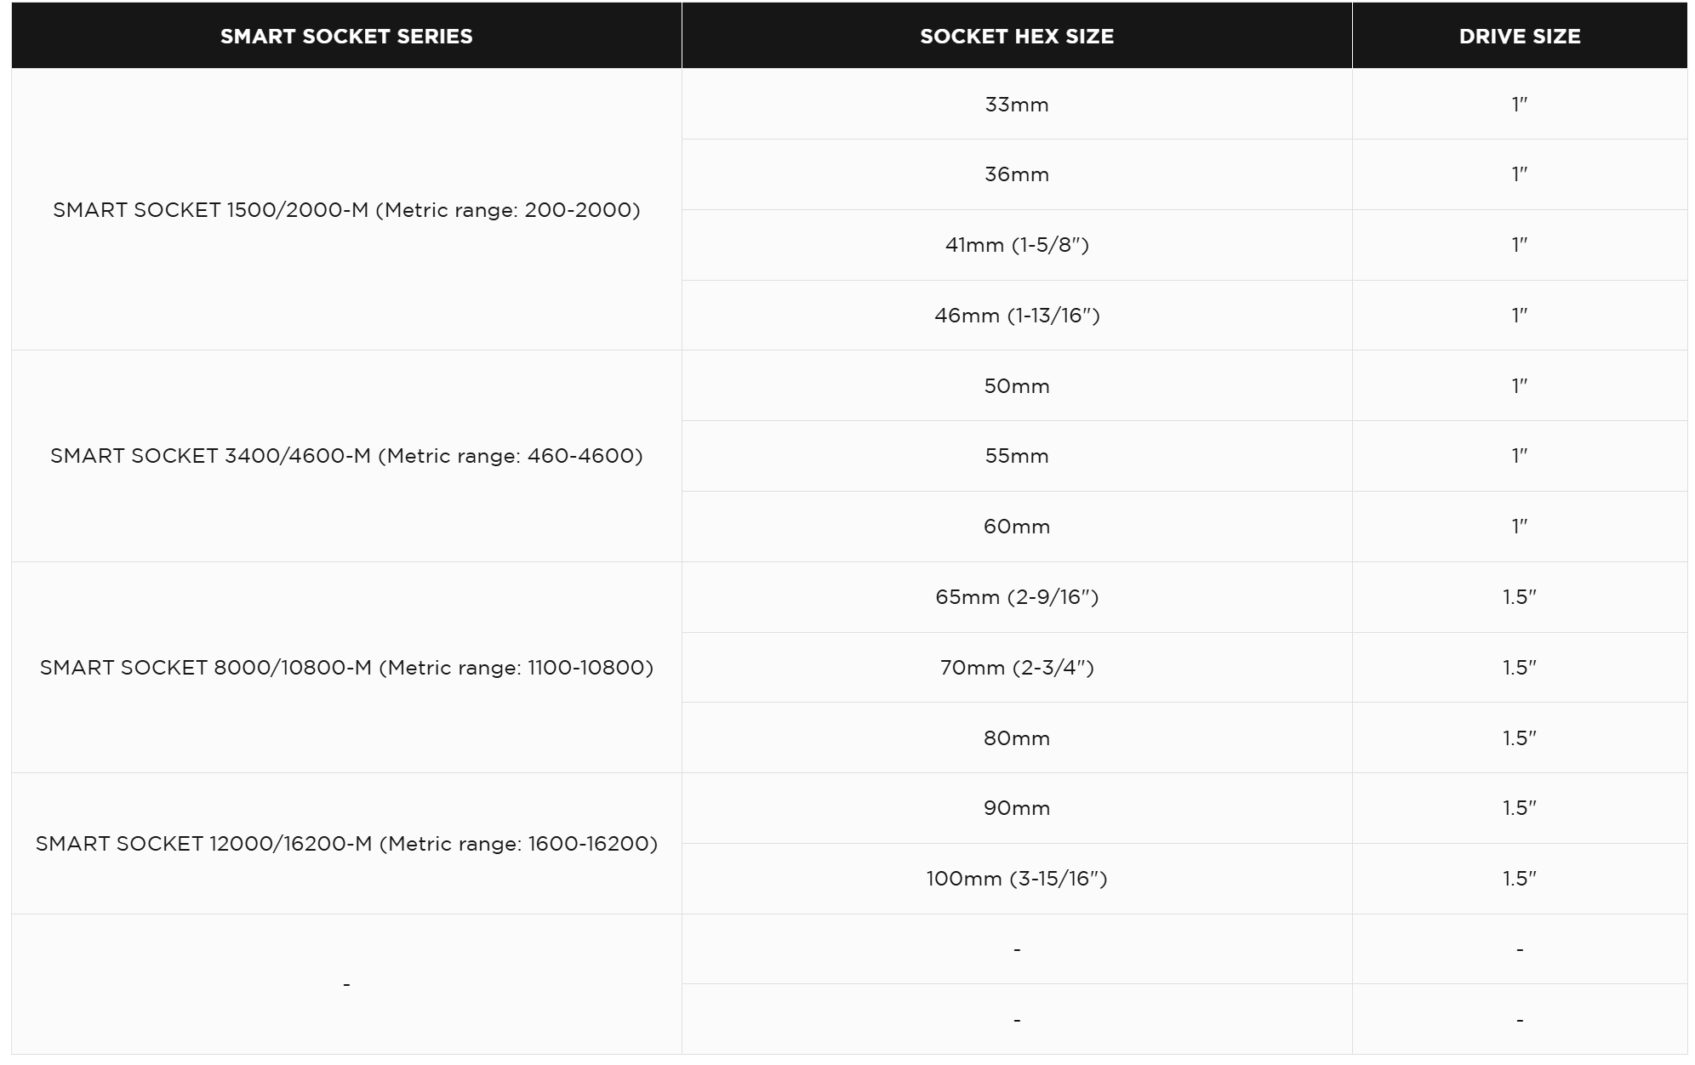1695x1065 pixels.
Task: Select the SMART SOCKET 1500/2000-M series cell
Action: pyautogui.click(x=346, y=210)
